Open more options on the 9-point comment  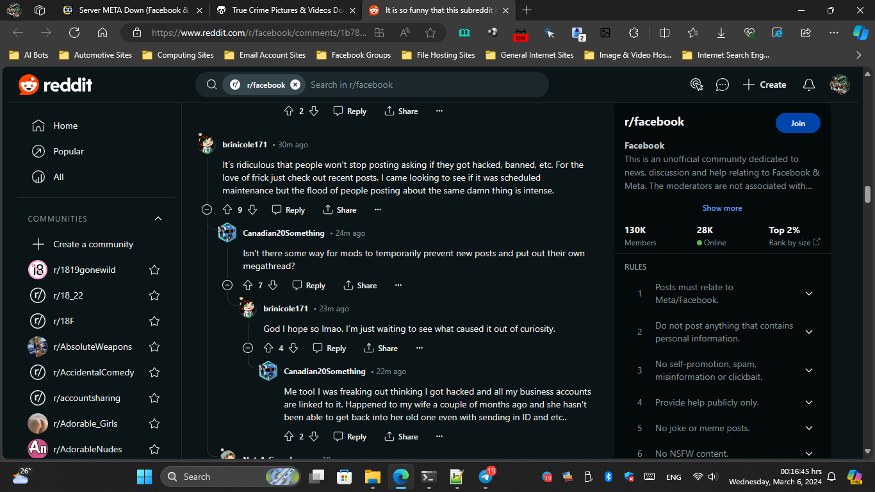(x=378, y=209)
